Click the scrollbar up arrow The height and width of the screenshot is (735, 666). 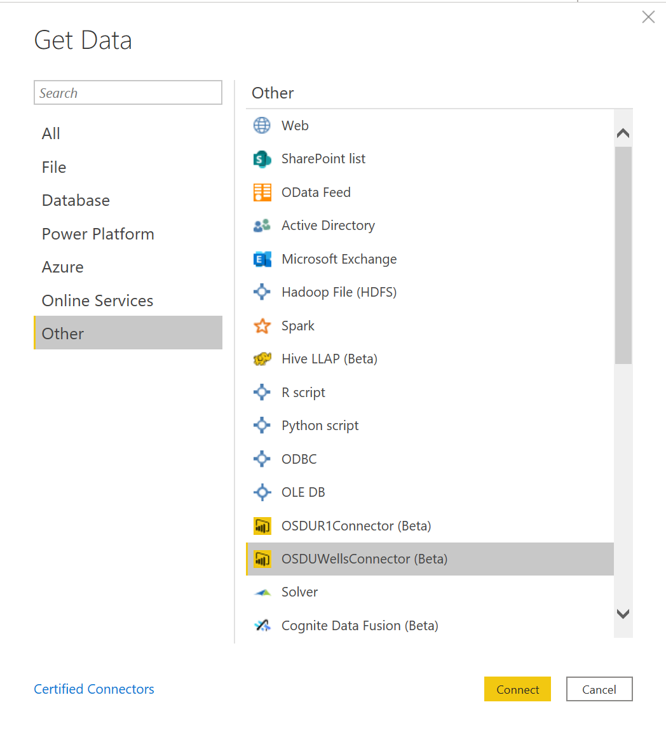click(x=623, y=133)
